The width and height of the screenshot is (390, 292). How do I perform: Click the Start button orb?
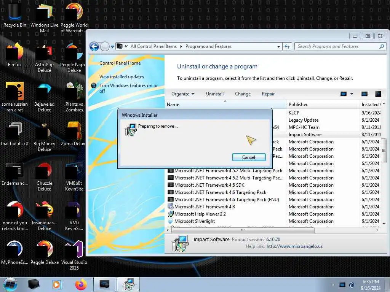coord(10,284)
